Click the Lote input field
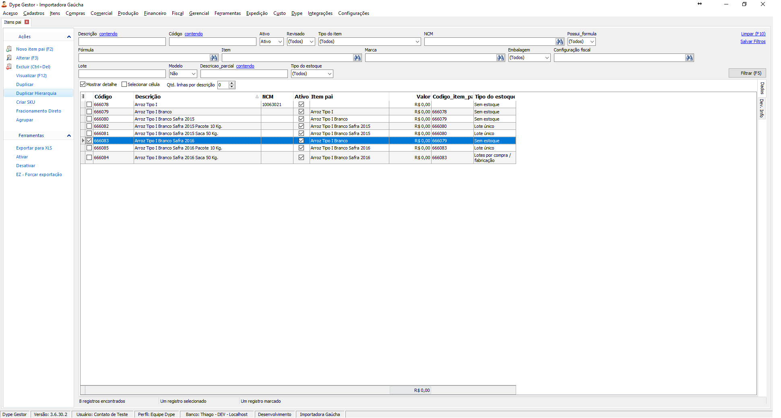Screen dimensions: 781x418 [122, 74]
